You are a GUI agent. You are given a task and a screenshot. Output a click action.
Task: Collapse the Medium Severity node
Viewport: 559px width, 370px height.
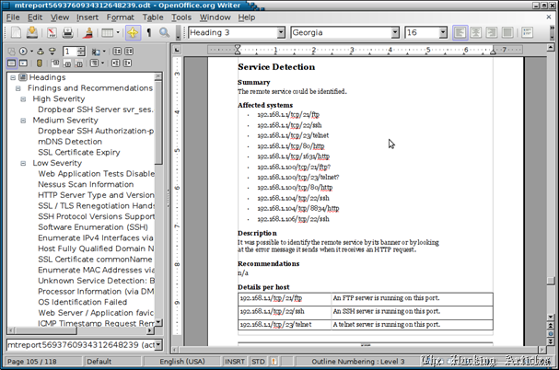tap(23, 121)
